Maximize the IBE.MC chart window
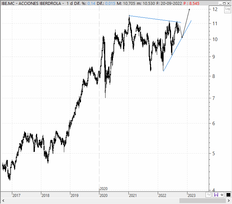The image size is (232, 204). pos(224,3)
